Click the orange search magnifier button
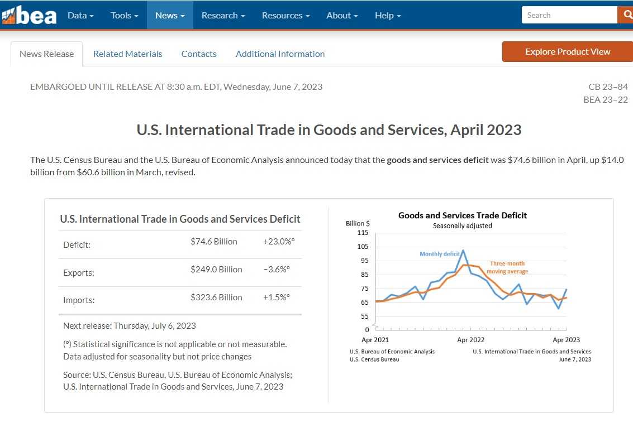The width and height of the screenshot is (633, 427). [x=625, y=15]
